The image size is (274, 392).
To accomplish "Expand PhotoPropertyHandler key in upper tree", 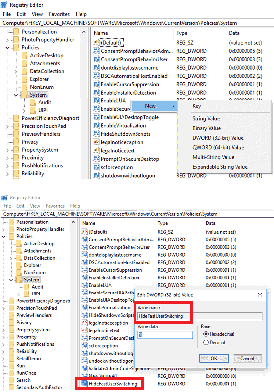I will [8, 40].
